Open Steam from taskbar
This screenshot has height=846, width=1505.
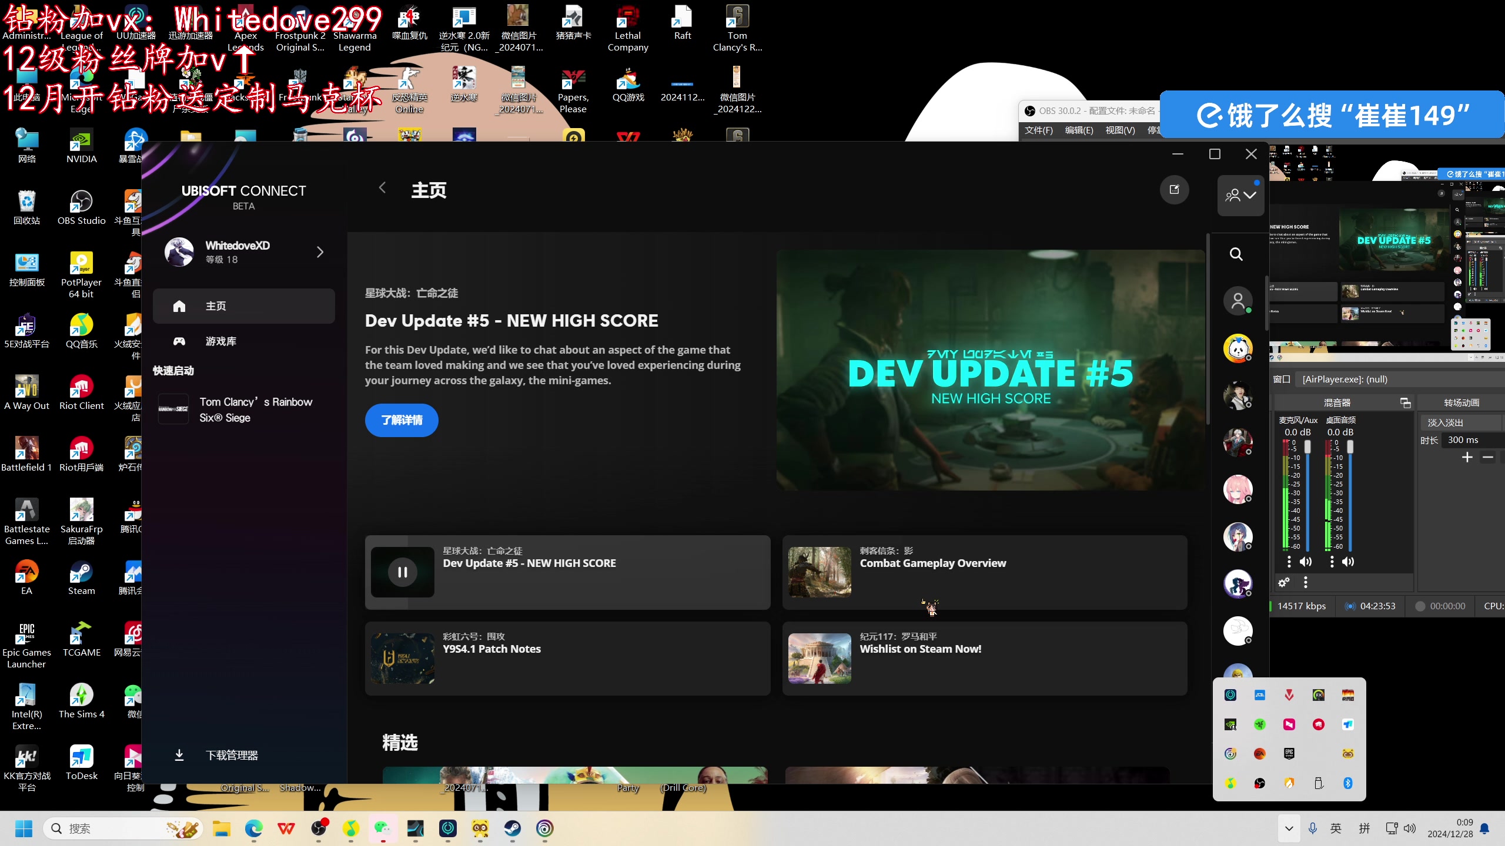[x=513, y=828]
